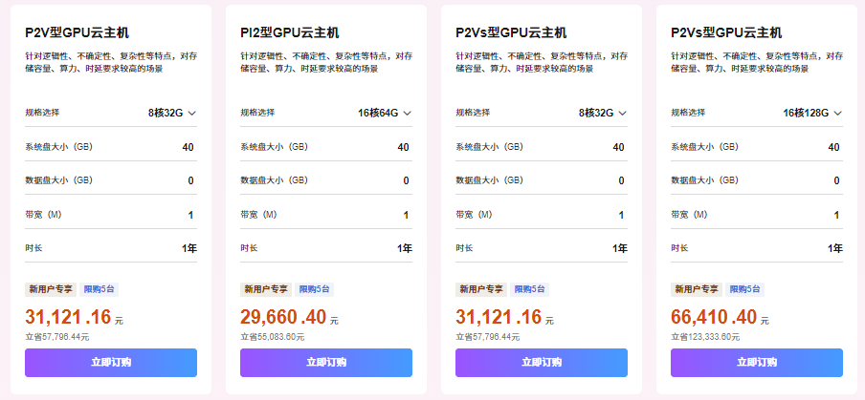
Task: Click the 新用户专享 badge on PI2型 card
Action: pyautogui.click(x=266, y=289)
